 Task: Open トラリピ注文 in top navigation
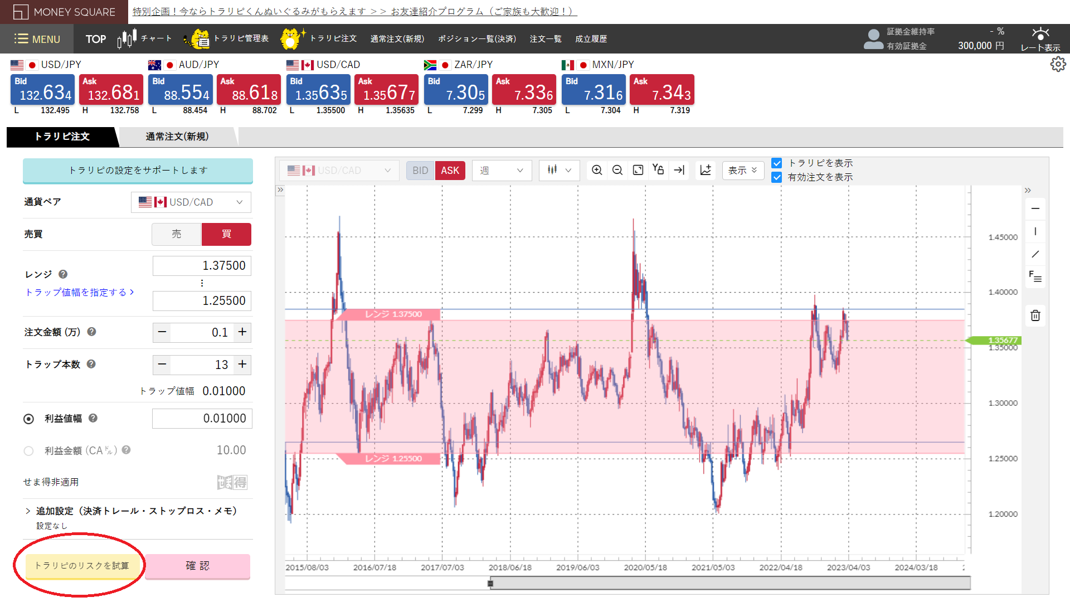click(333, 38)
